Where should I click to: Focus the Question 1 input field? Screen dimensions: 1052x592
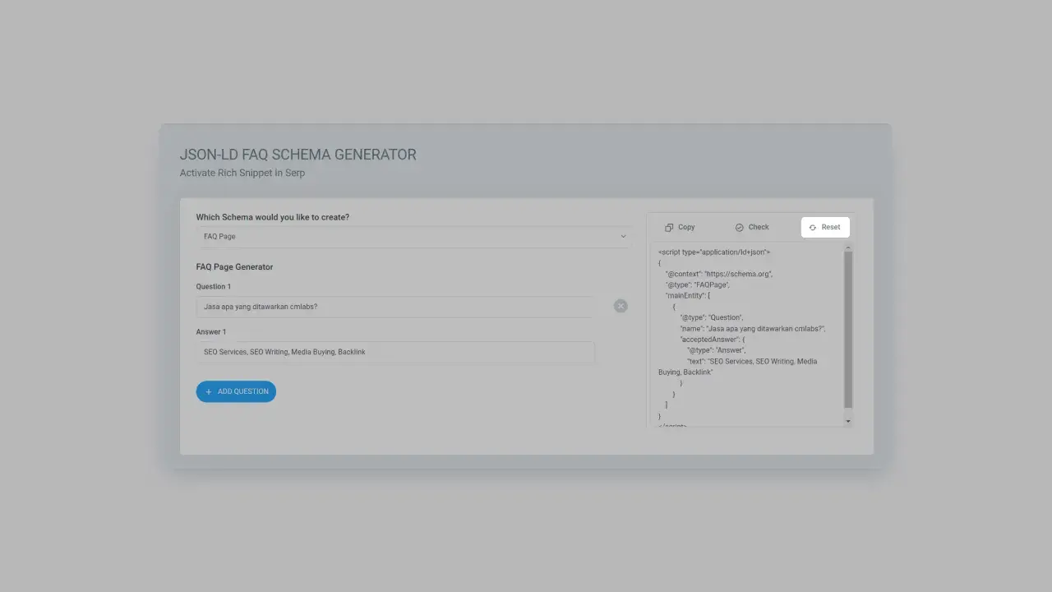tap(394, 306)
